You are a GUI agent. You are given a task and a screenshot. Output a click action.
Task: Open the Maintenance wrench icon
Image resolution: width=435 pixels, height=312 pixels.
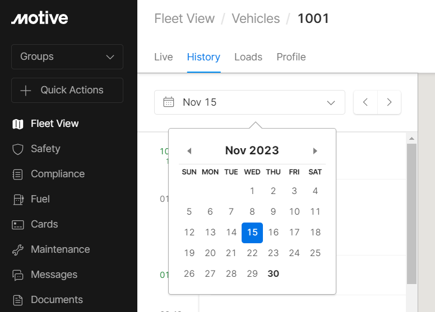pos(18,250)
